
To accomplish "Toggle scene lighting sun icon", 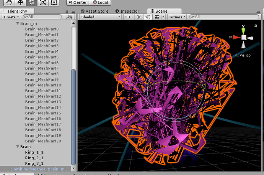I will pyautogui.click(x=139, y=17).
